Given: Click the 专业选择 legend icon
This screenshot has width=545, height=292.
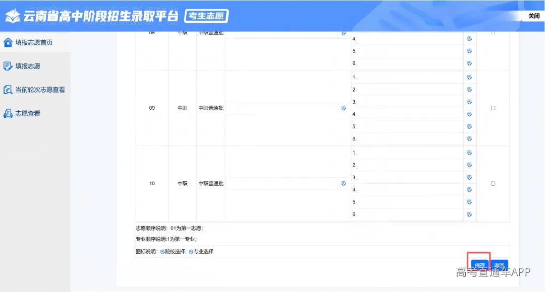Looking at the screenshot, I should (191, 252).
